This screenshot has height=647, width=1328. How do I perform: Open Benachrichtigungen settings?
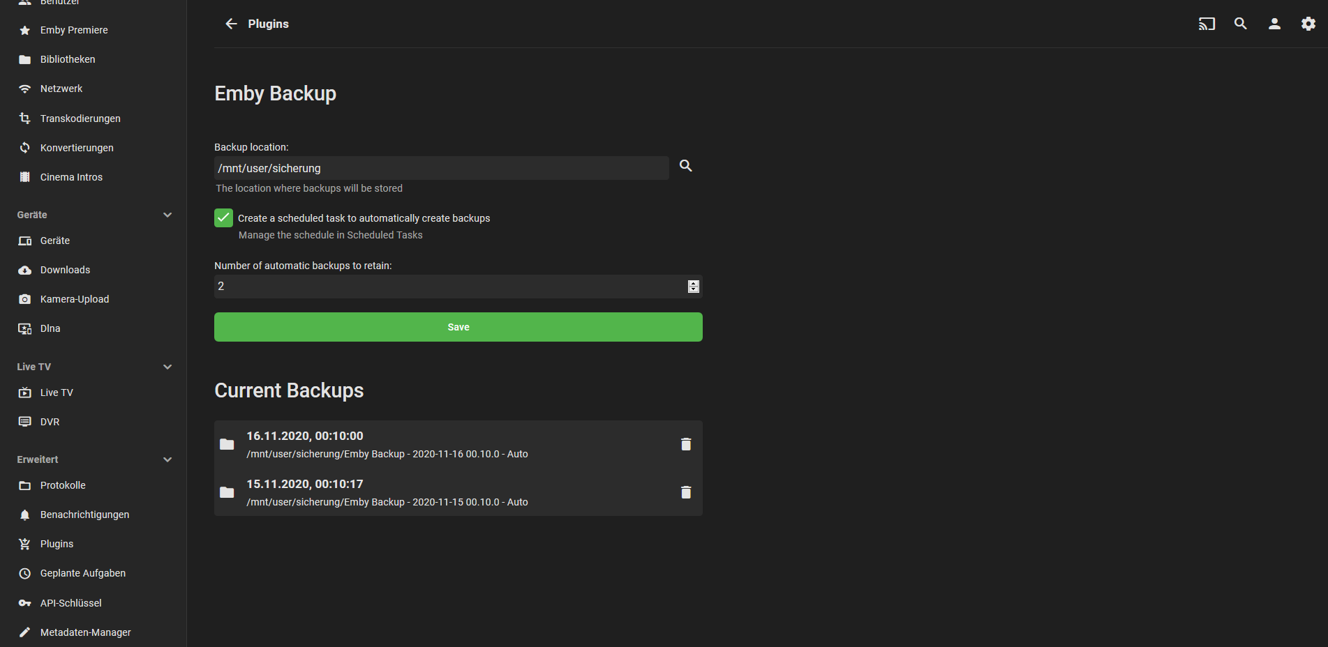pos(84,515)
